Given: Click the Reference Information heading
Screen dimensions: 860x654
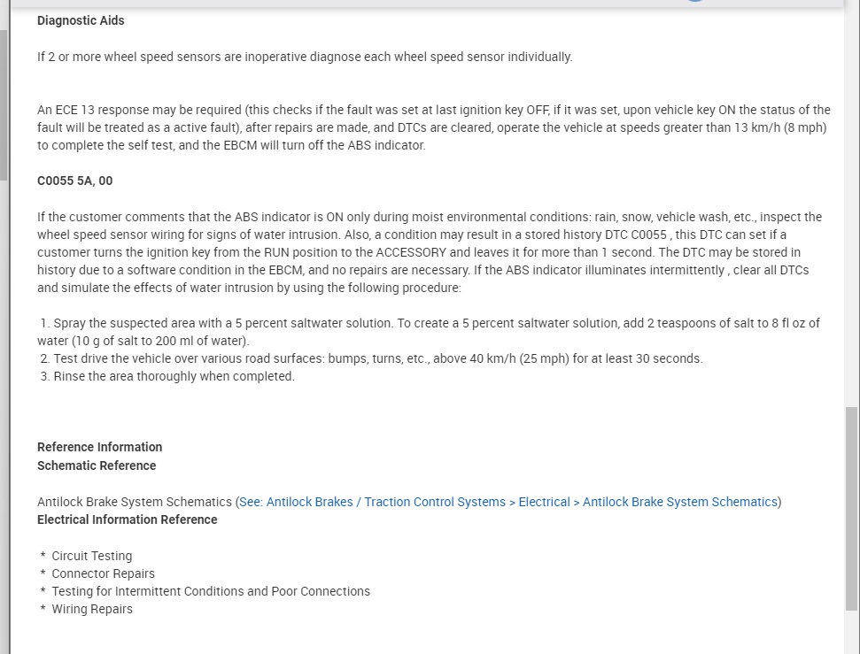Looking at the screenshot, I should click(99, 447).
